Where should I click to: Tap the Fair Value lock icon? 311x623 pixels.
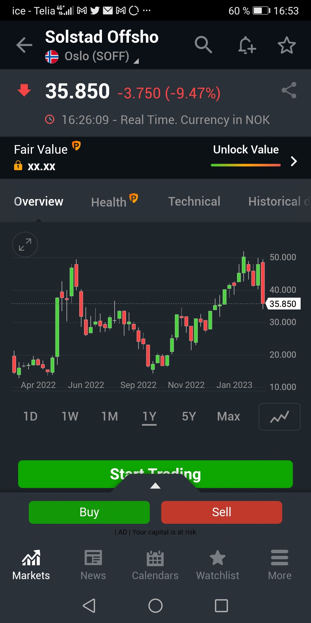point(18,166)
